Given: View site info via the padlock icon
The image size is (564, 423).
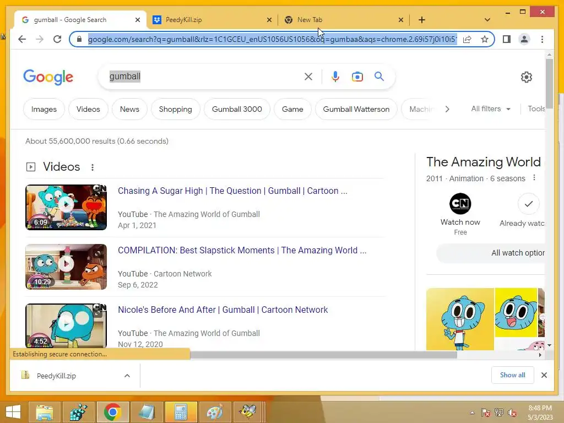Looking at the screenshot, I should point(79,39).
